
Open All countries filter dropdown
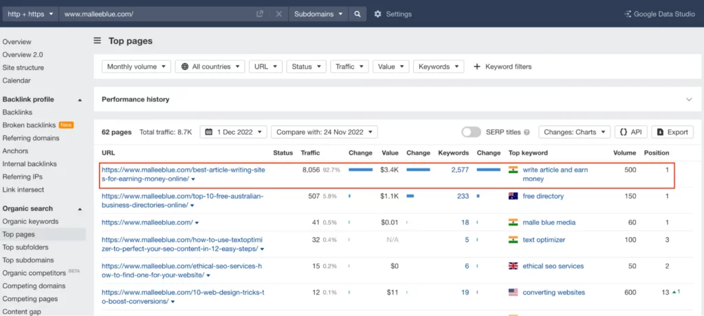click(x=210, y=67)
